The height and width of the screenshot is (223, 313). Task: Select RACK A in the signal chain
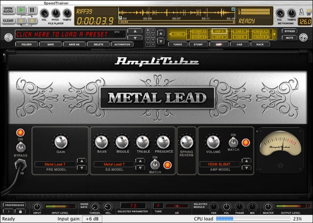[261, 31]
